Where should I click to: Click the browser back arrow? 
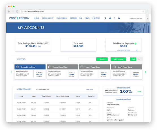[9, 12]
